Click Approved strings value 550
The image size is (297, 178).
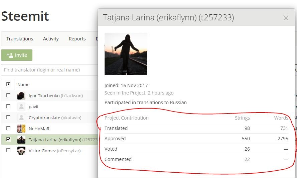(246, 139)
